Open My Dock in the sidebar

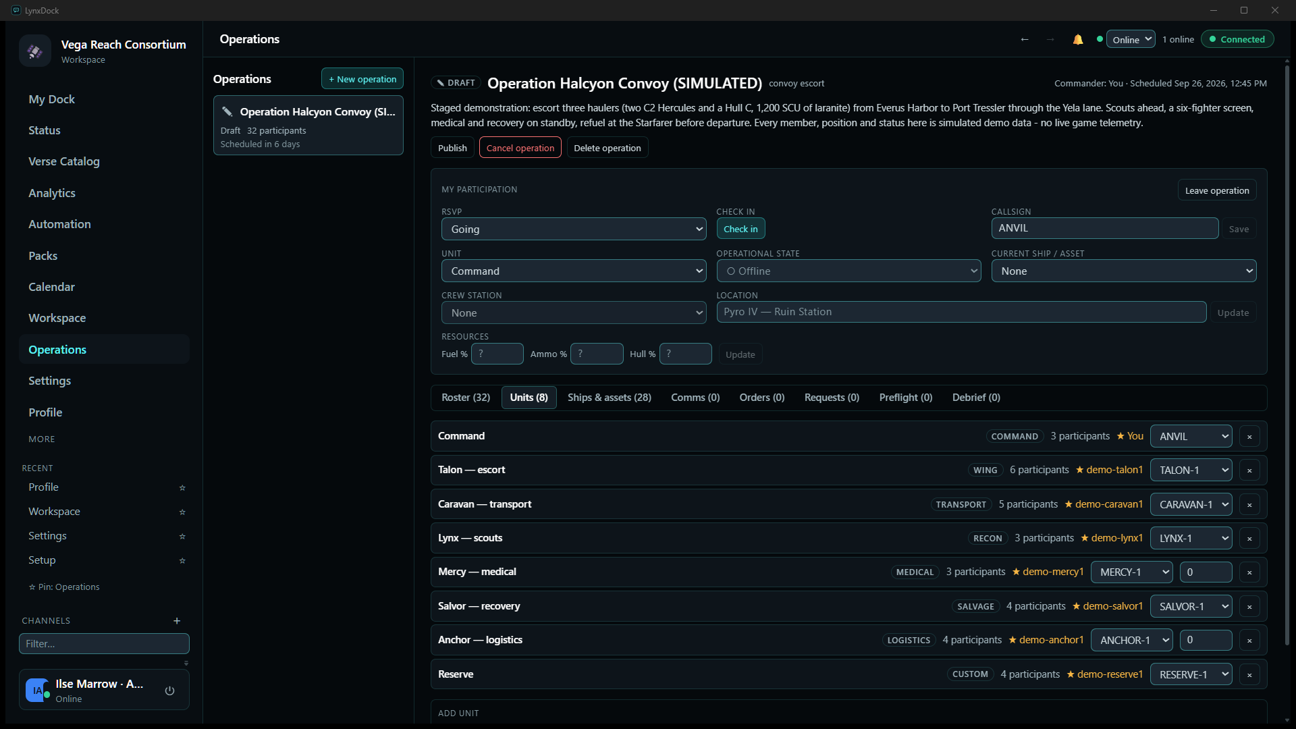104,99
